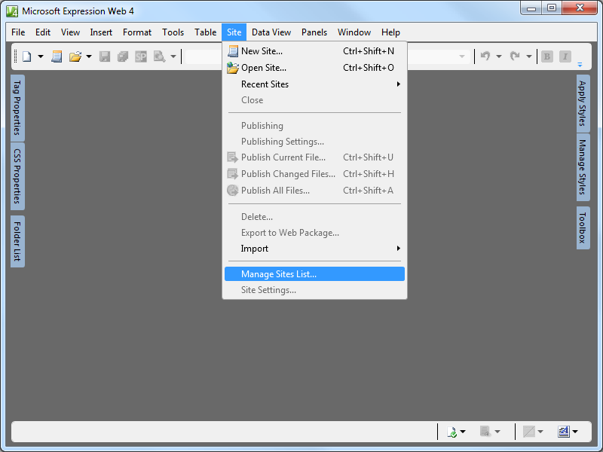603x452 pixels.
Task: Click the Preview in Browser icon
Action: (x=159, y=57)
